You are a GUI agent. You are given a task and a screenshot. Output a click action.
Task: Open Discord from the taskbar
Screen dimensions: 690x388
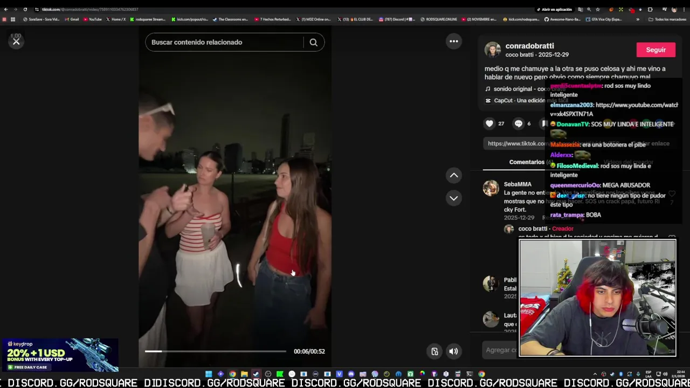click(351, 374)
